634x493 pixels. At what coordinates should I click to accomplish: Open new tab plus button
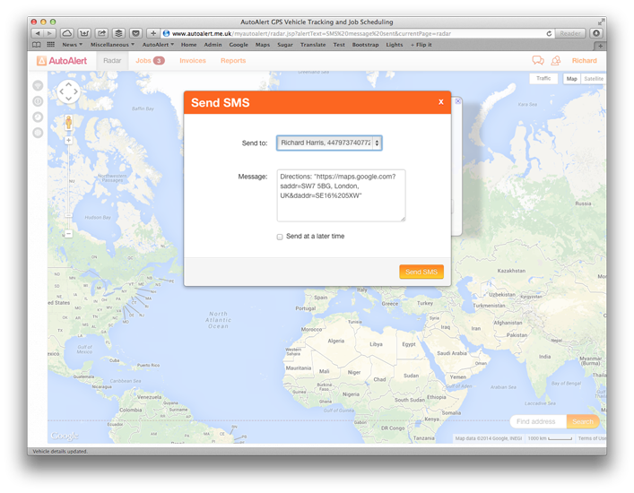coord(600,46)
